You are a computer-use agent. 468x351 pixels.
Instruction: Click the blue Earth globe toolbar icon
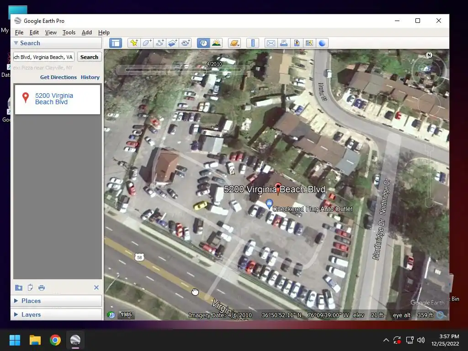(x=322, y=43)
